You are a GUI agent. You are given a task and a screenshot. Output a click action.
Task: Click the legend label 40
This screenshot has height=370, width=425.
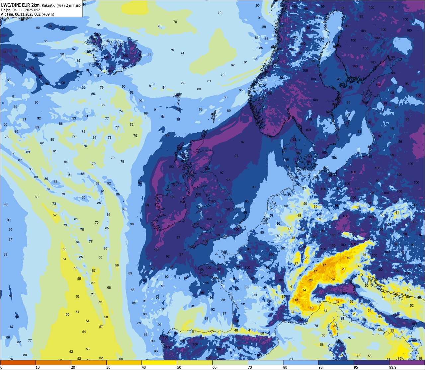click(x=144, y=367)
